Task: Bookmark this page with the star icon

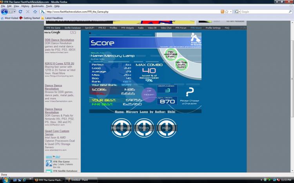Action: point(227,12)
